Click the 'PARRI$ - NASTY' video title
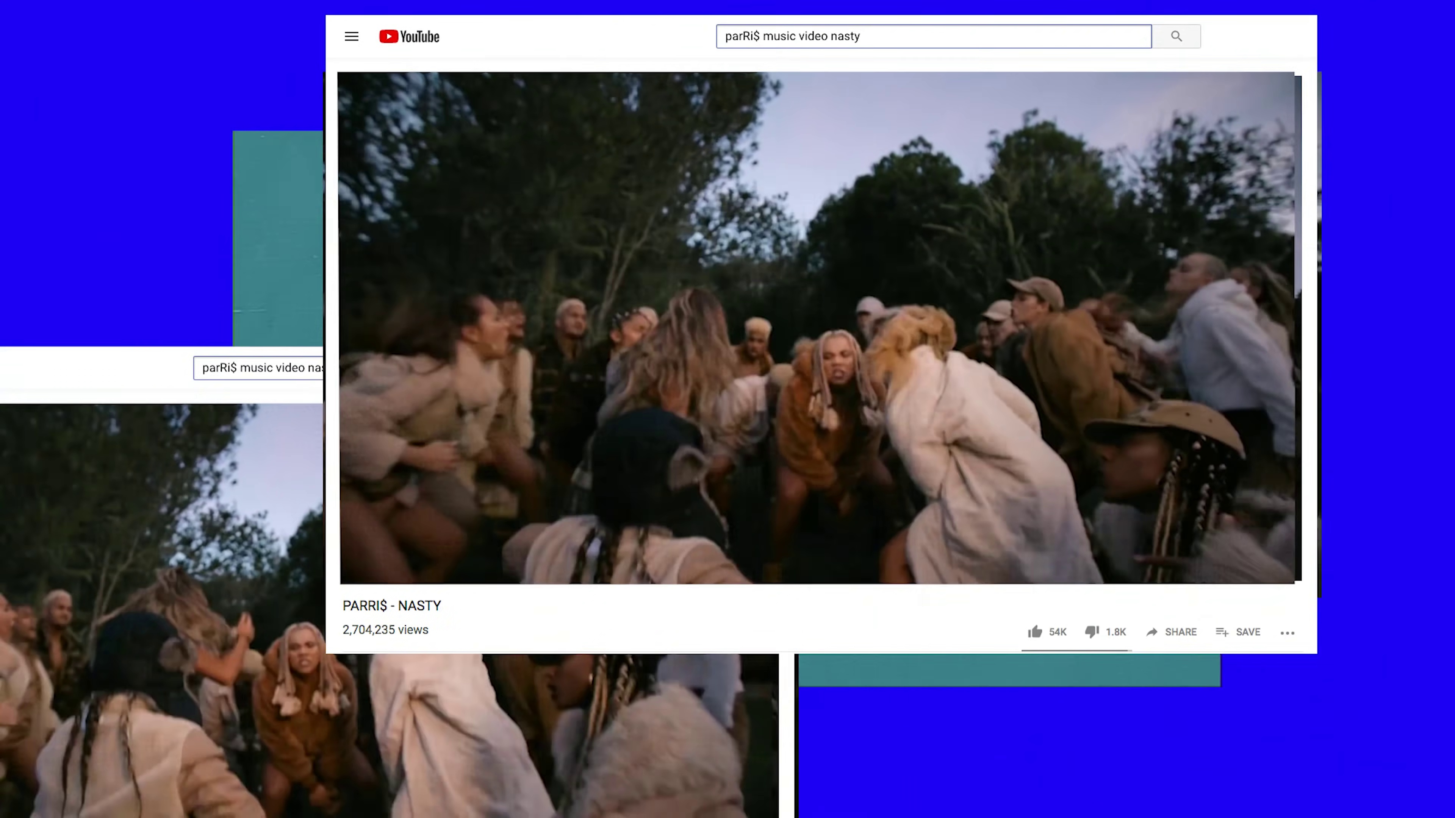This screenshot has width=1455, height=818. click(391, 606)
